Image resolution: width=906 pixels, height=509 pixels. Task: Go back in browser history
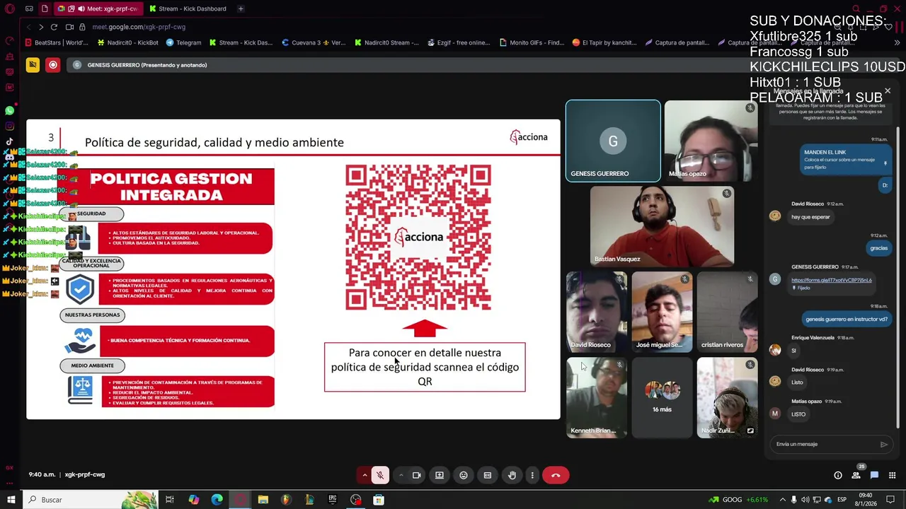pyautogui.click(x=28, y=27)
